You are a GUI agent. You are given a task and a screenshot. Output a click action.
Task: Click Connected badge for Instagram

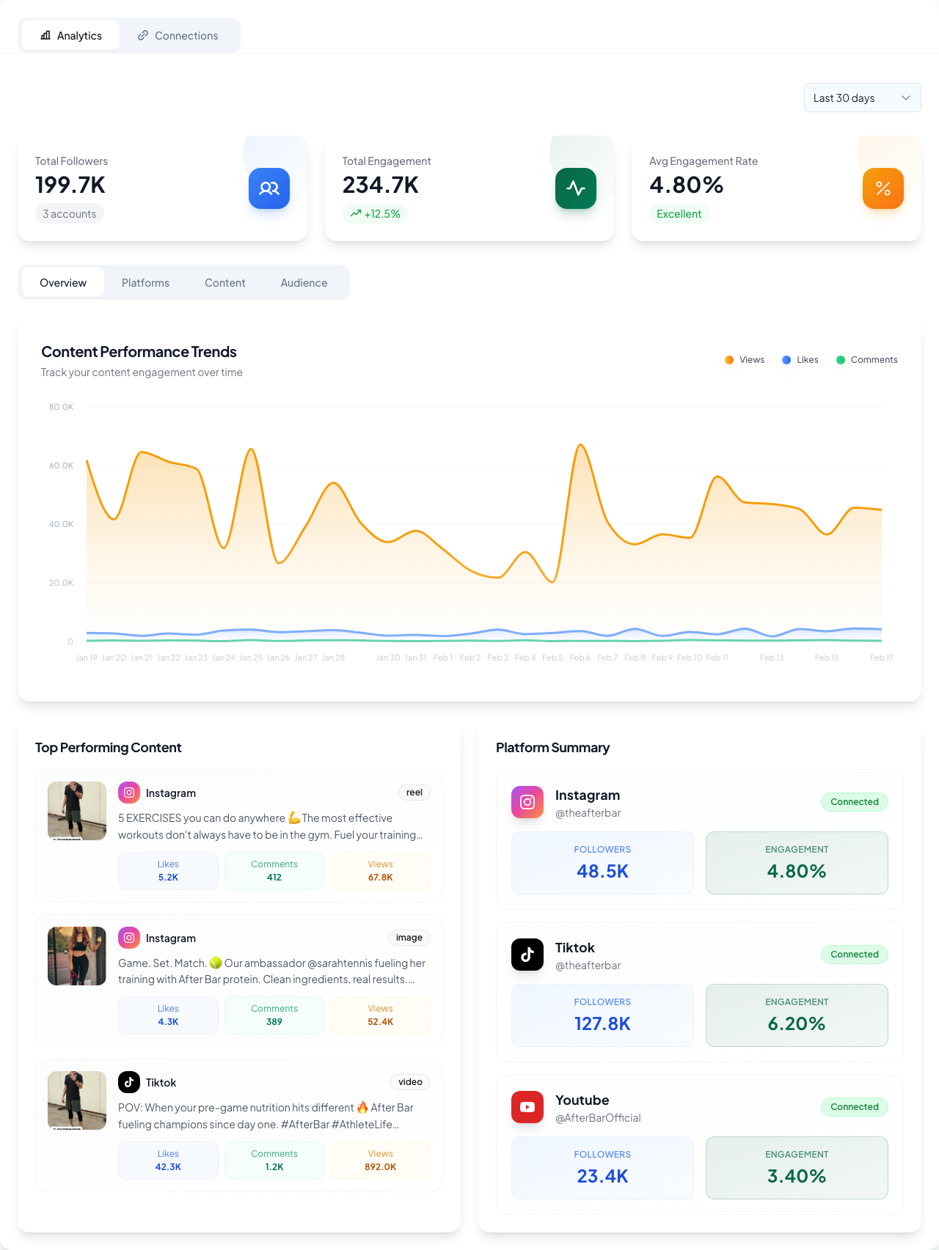[855, 802]
